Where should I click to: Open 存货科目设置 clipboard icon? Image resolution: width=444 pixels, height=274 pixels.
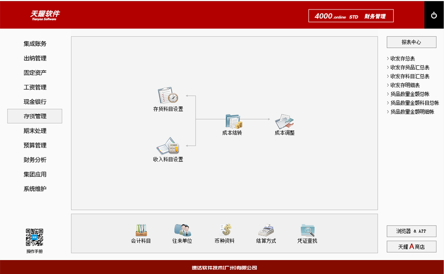point(168,95)
